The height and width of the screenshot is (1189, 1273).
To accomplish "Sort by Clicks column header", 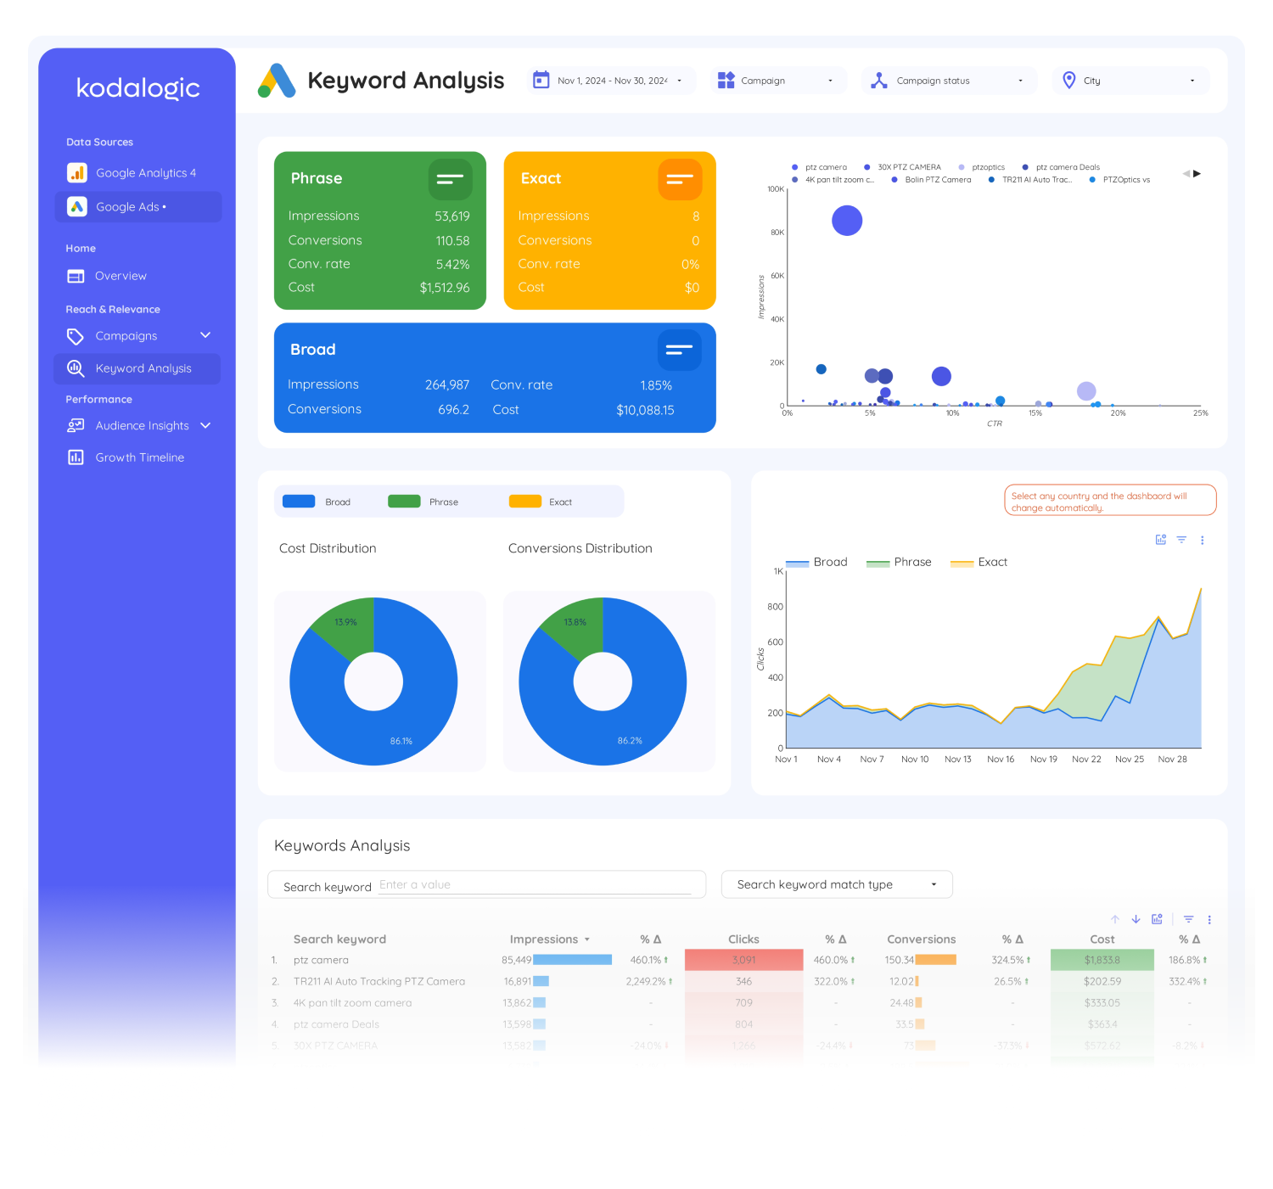I will [743, 939].
